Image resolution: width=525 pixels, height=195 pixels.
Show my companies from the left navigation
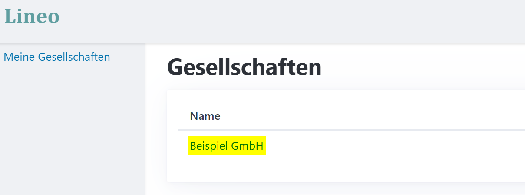click(x=56, y=57)
